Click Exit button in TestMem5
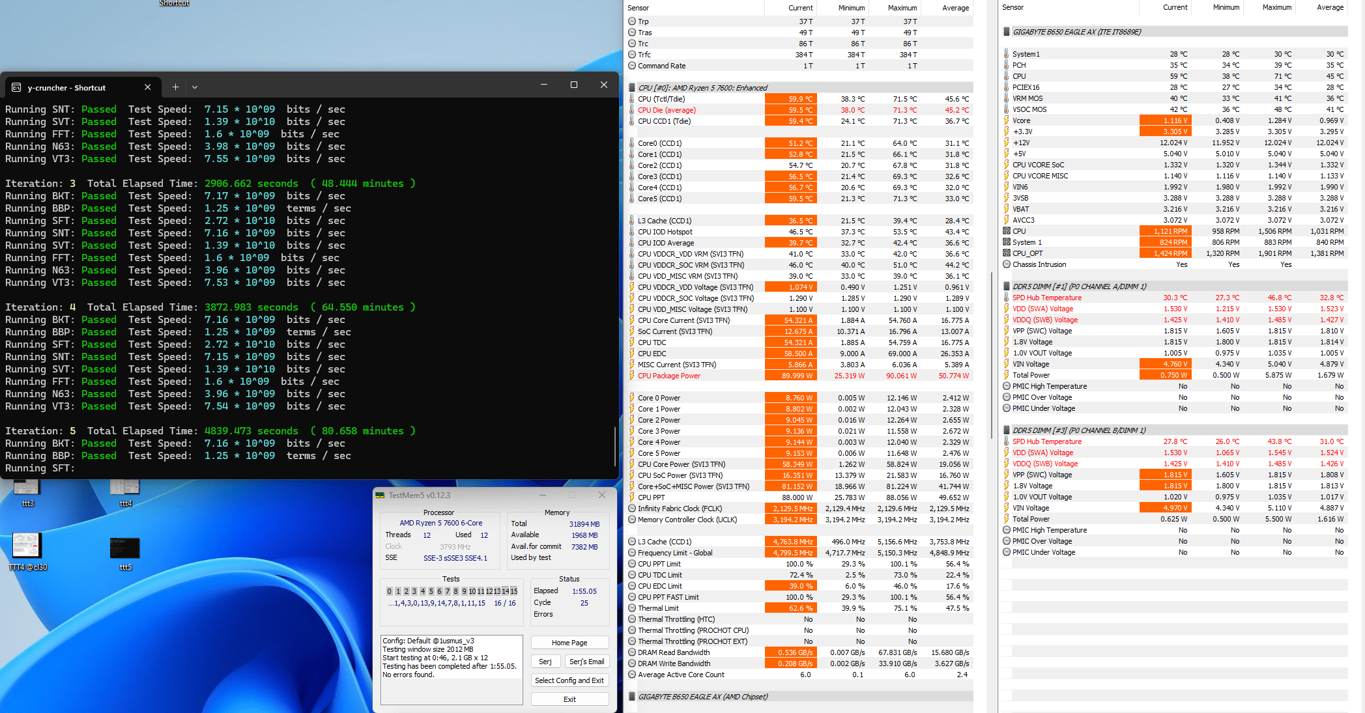 (x=569, y=699)
